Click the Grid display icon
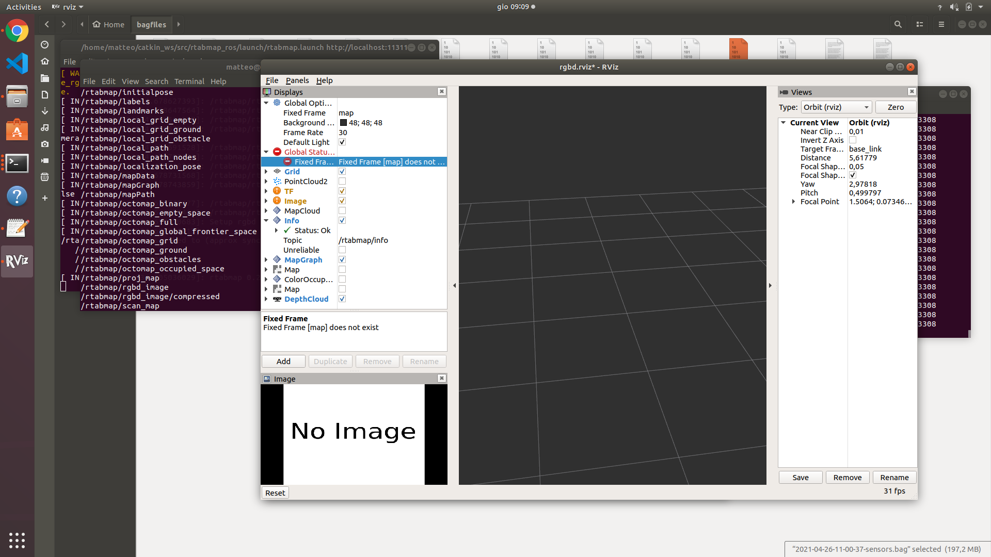The width and height of the screenshot is (991, 557). (x=277, y=172)
